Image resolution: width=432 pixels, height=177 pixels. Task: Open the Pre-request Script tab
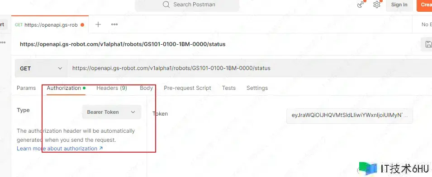click(187, 88)
